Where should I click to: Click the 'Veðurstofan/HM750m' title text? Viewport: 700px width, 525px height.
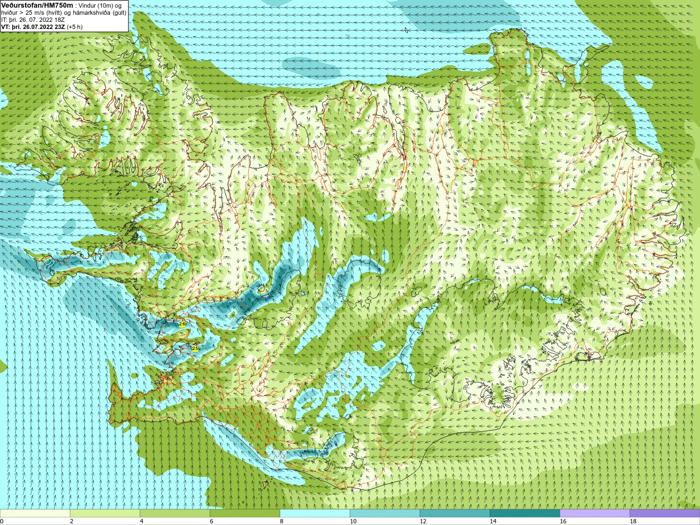37,5
